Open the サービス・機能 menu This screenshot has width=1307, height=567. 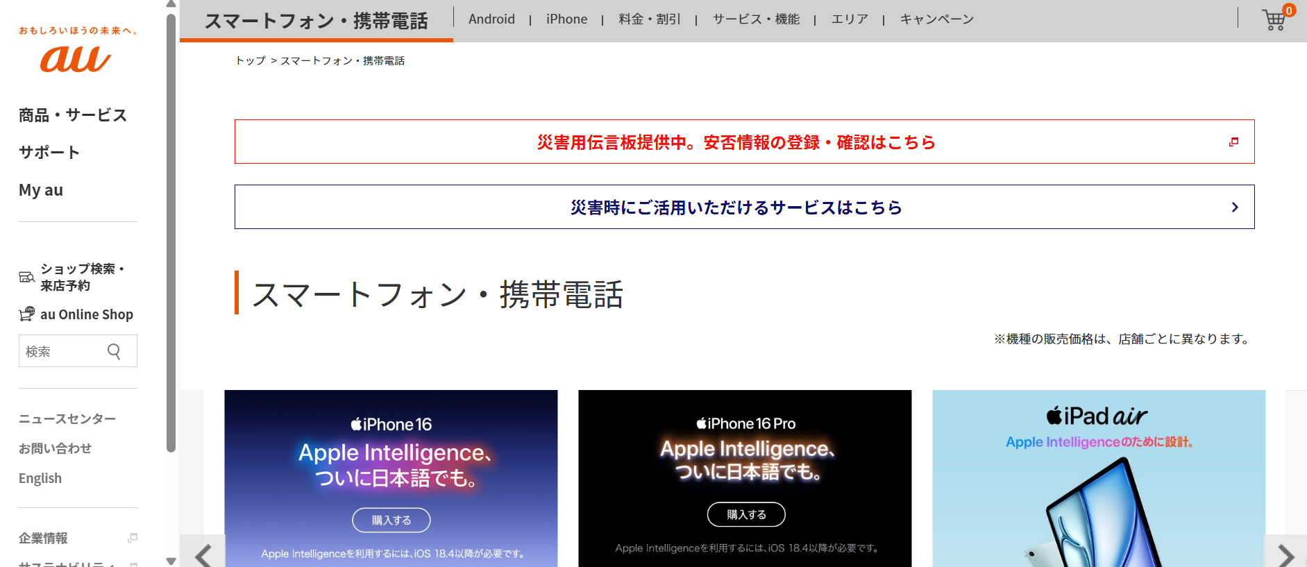point(756,19)
